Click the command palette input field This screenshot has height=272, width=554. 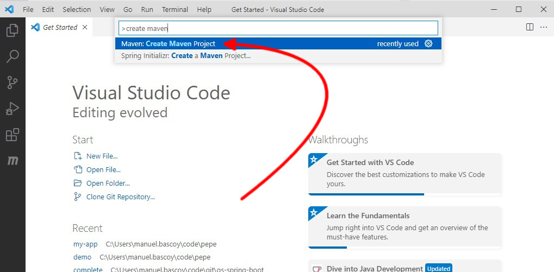(x=278, y=28)
